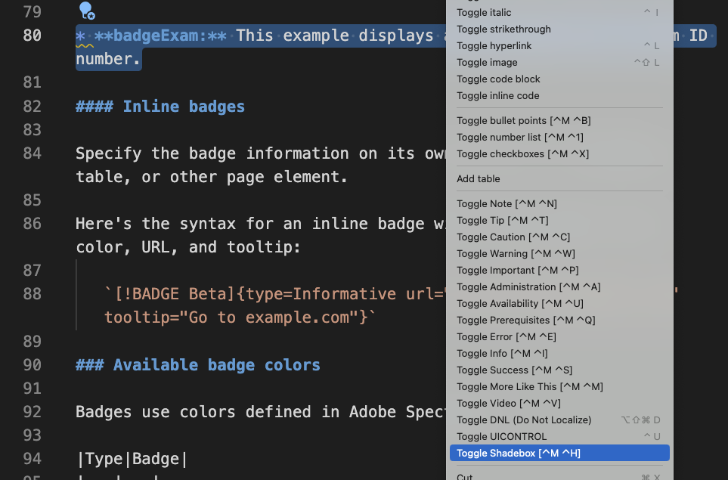Toggle Warning block
Screen dimensions: 728x480
click(515, 253)
